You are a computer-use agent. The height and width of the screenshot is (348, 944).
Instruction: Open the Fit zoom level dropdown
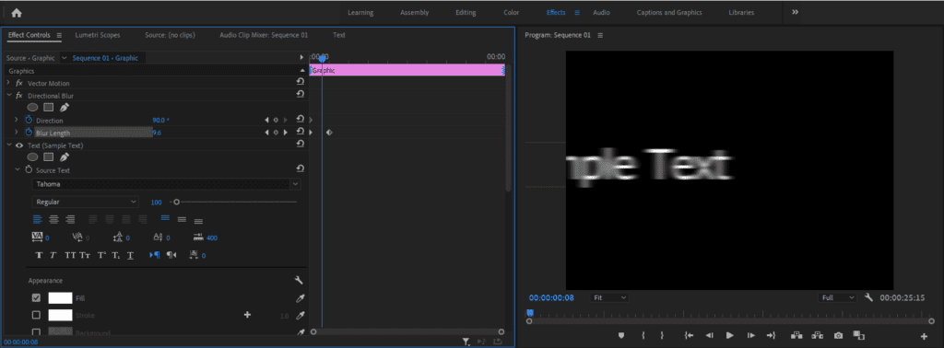(608, 297)
